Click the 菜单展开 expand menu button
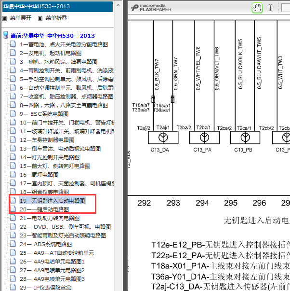 click(x=21, y=18)
